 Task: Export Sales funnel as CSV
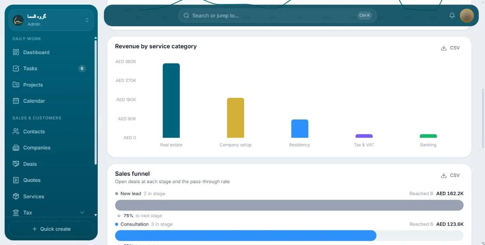(450, 175)
